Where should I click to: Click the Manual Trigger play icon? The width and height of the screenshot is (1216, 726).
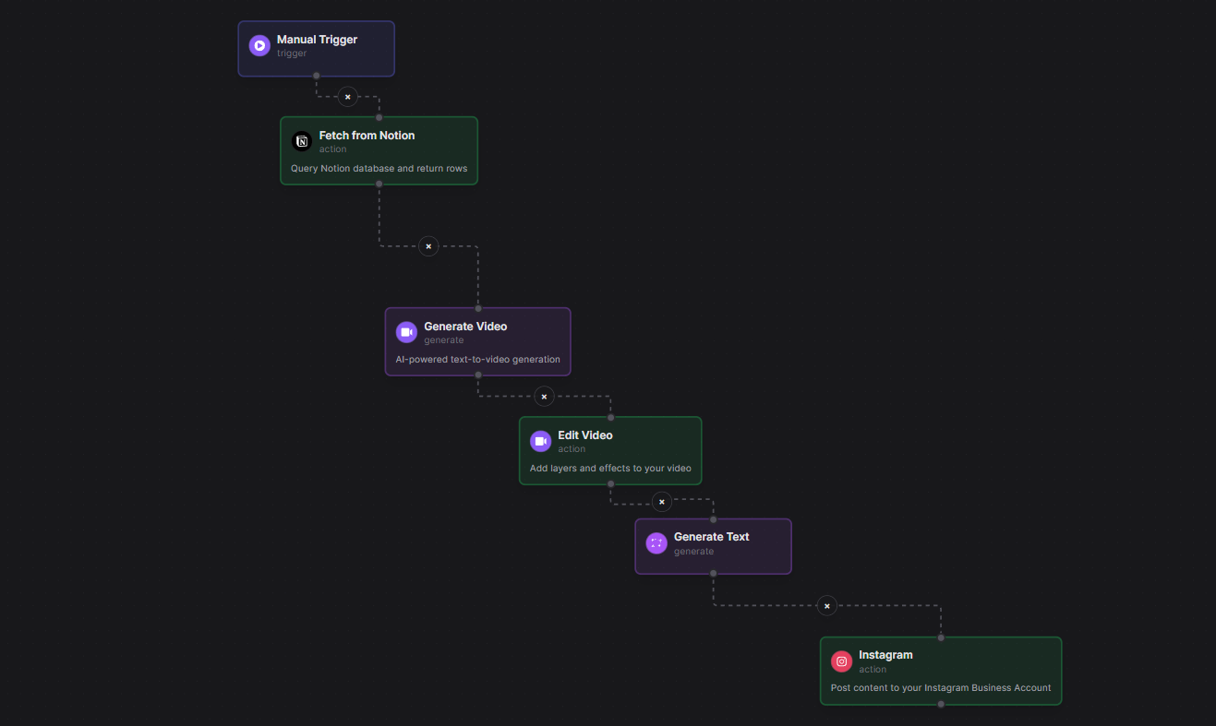pyautogui.click(x=259, y=45)
